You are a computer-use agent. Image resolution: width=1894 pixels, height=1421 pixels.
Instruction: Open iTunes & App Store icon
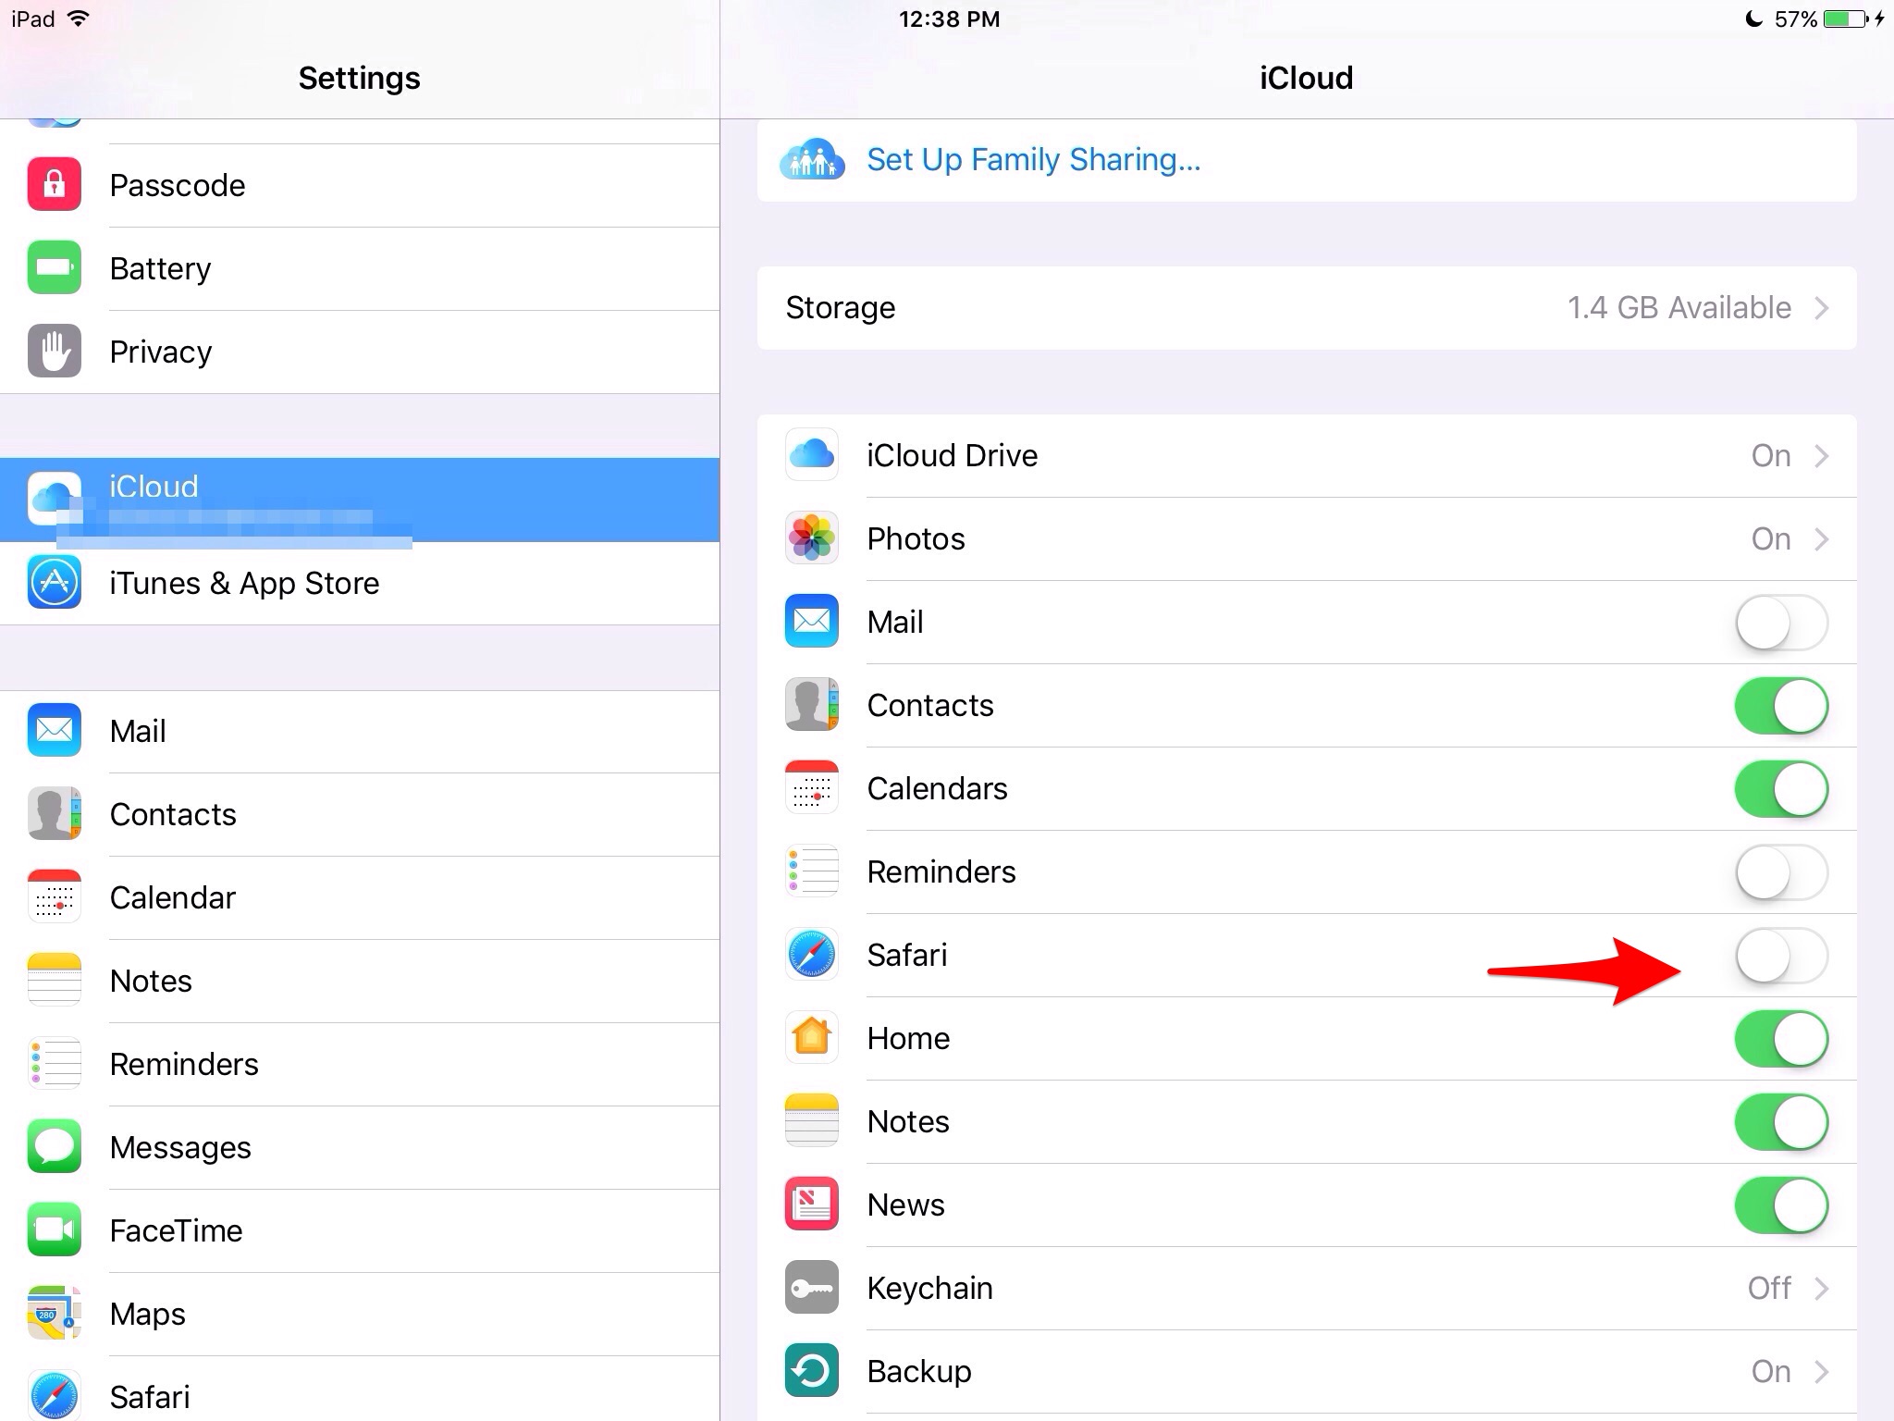(x=55, y=582)
